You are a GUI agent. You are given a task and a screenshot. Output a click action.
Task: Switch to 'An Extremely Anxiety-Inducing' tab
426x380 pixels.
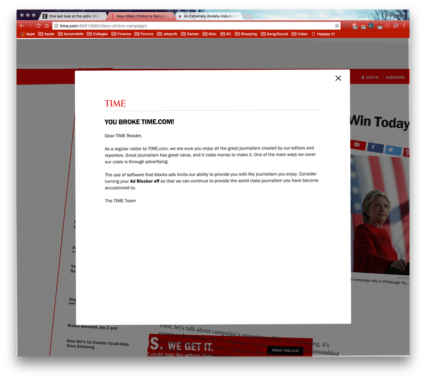tap(209, 16)
